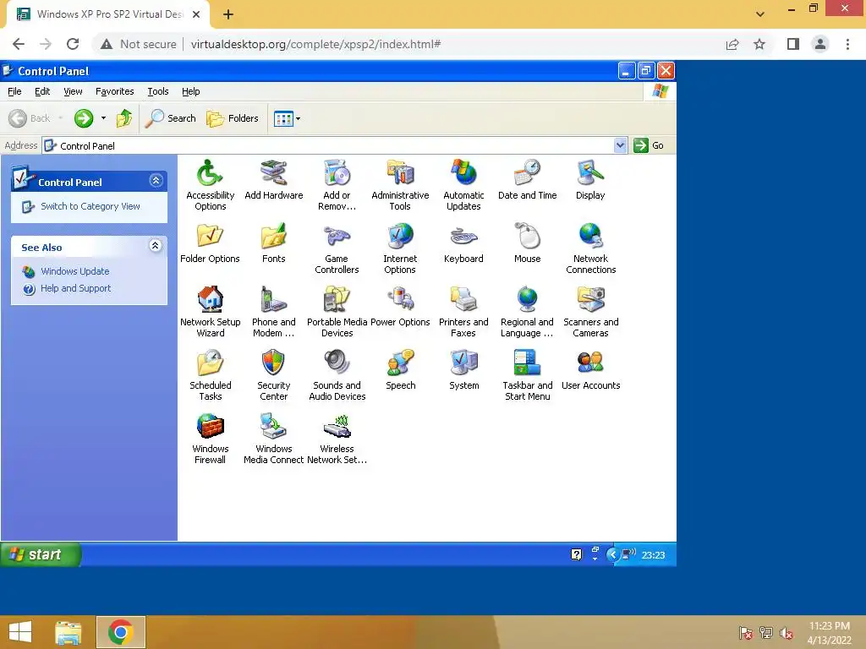Open Phone and Modem options icon
866x649 pixels.
tap(273, 300)
